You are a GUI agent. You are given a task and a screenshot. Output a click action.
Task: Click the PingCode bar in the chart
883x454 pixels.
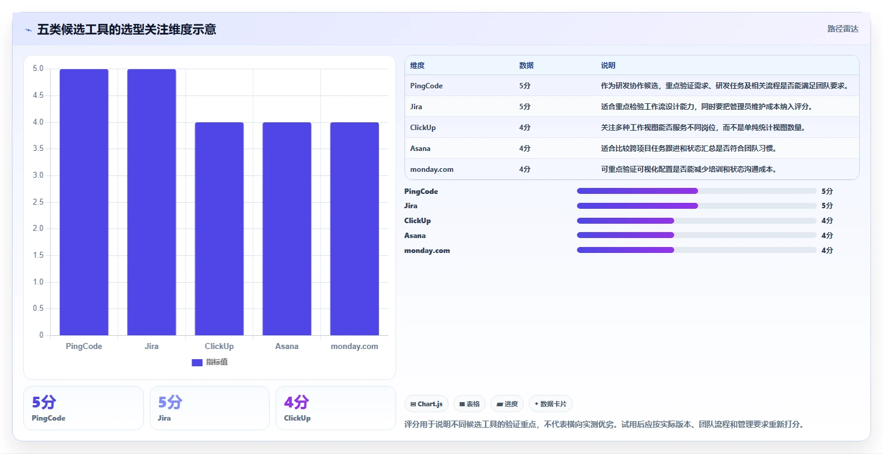(84, 202)
